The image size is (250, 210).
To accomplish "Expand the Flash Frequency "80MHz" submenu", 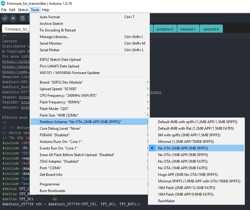I will click(90, 102).
